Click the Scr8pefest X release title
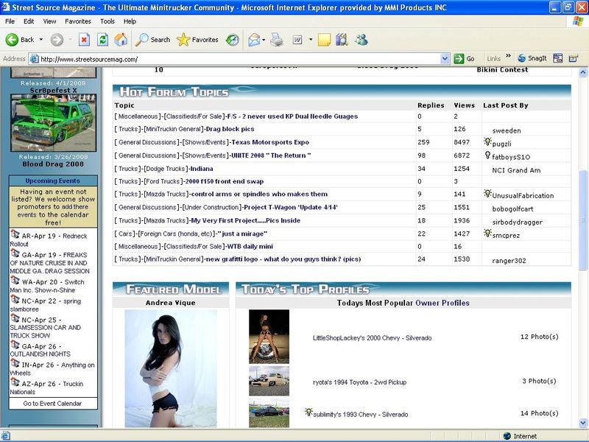 (53, 91)
